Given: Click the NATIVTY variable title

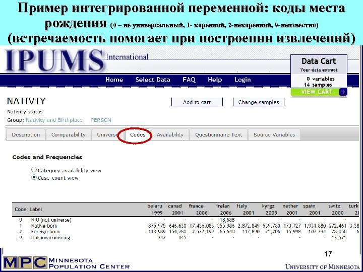Looking at the screenshot, I should (x=26, y=101).
